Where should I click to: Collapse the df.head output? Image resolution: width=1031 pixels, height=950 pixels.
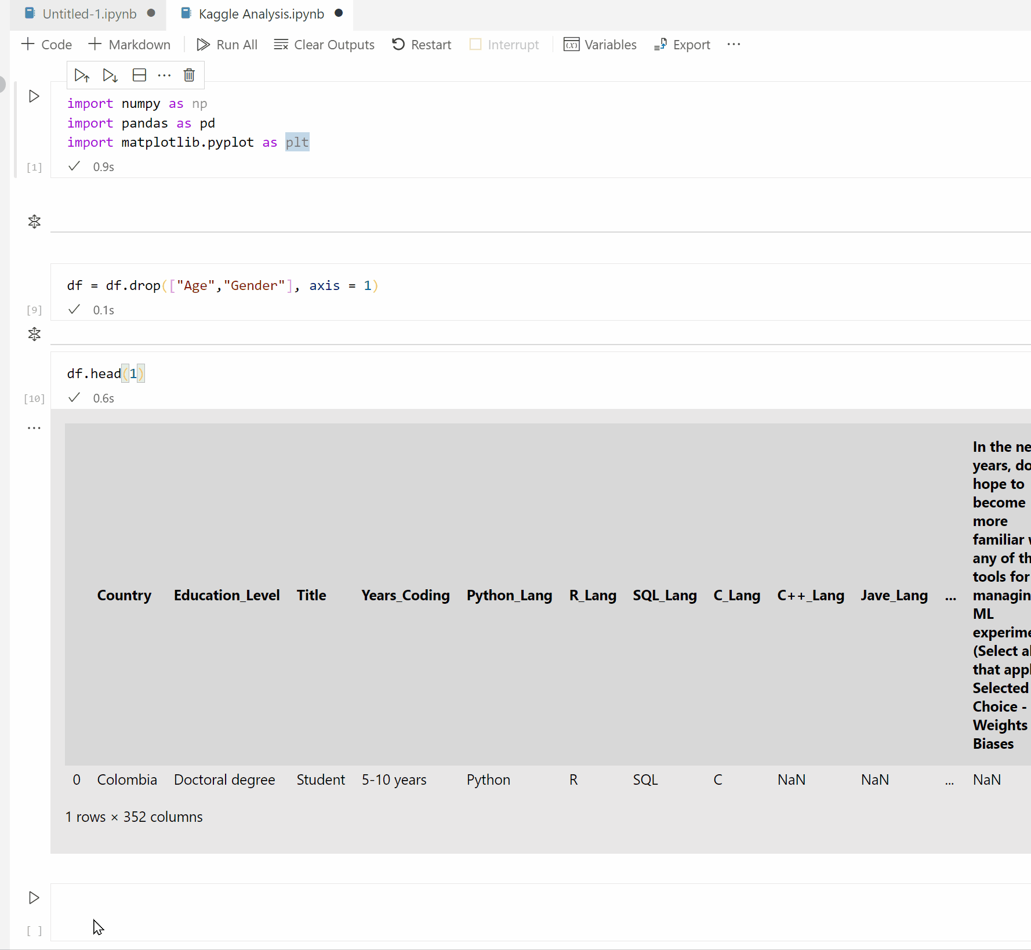34,428
